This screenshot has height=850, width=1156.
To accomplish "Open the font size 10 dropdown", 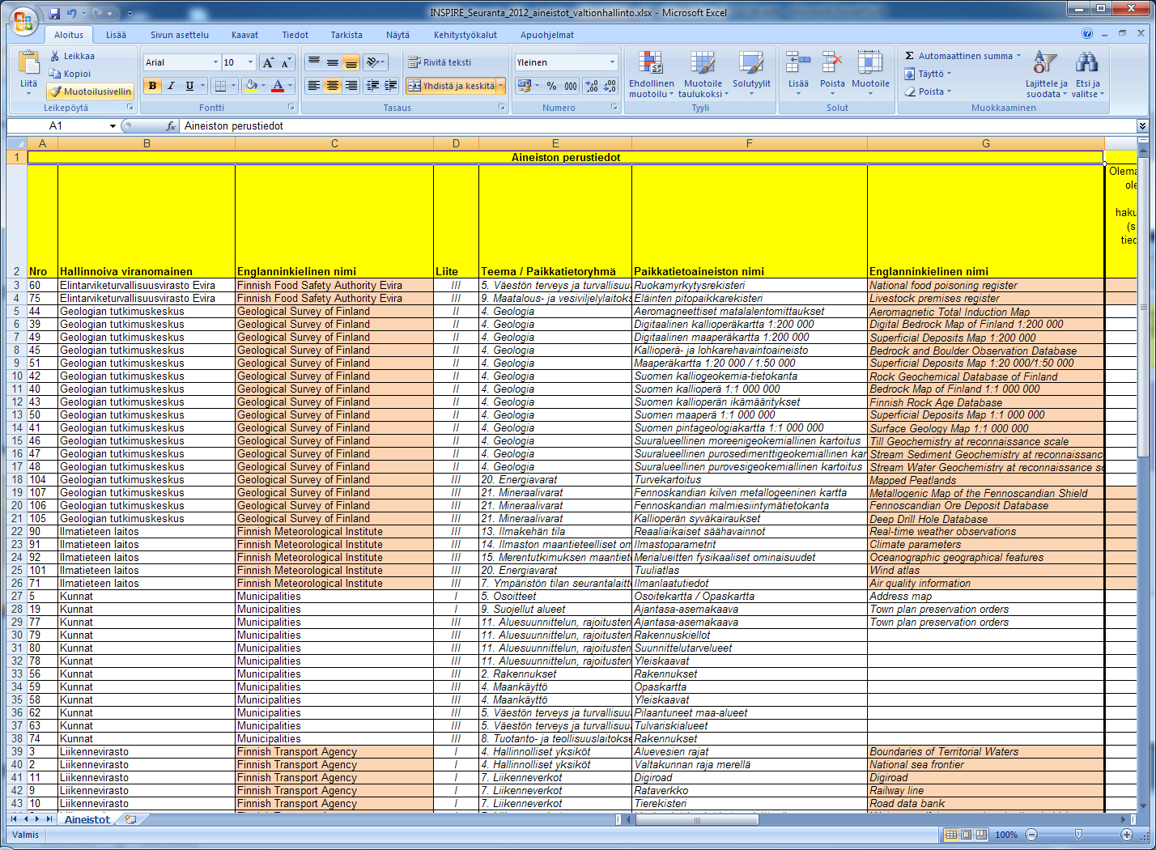I will tap(250, 62).
